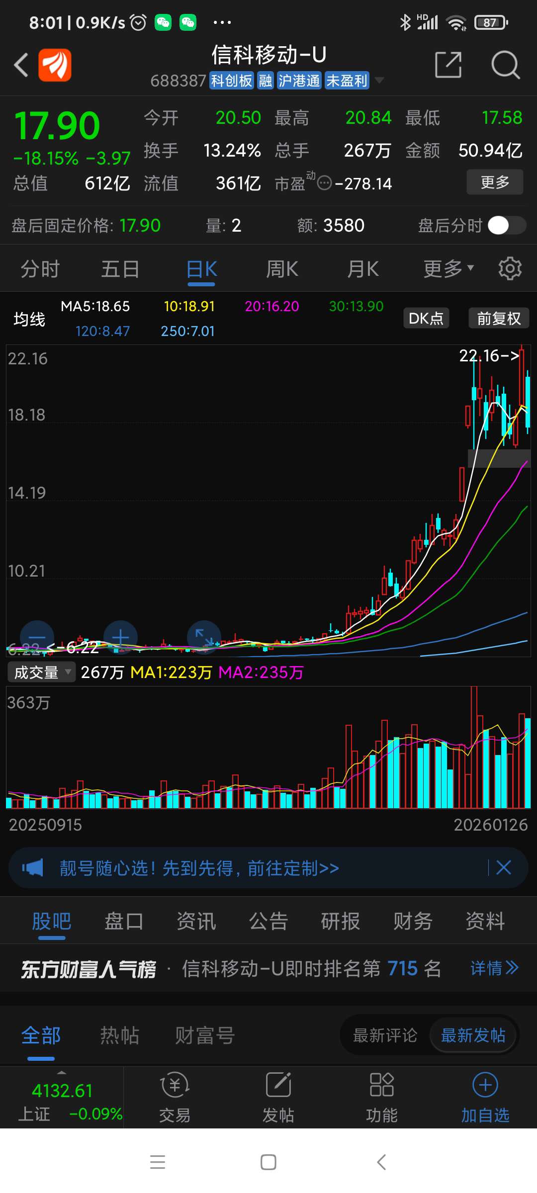Open the 财务 tab
This screenshot has height=1193, width=537.
(x=413, y=921)
